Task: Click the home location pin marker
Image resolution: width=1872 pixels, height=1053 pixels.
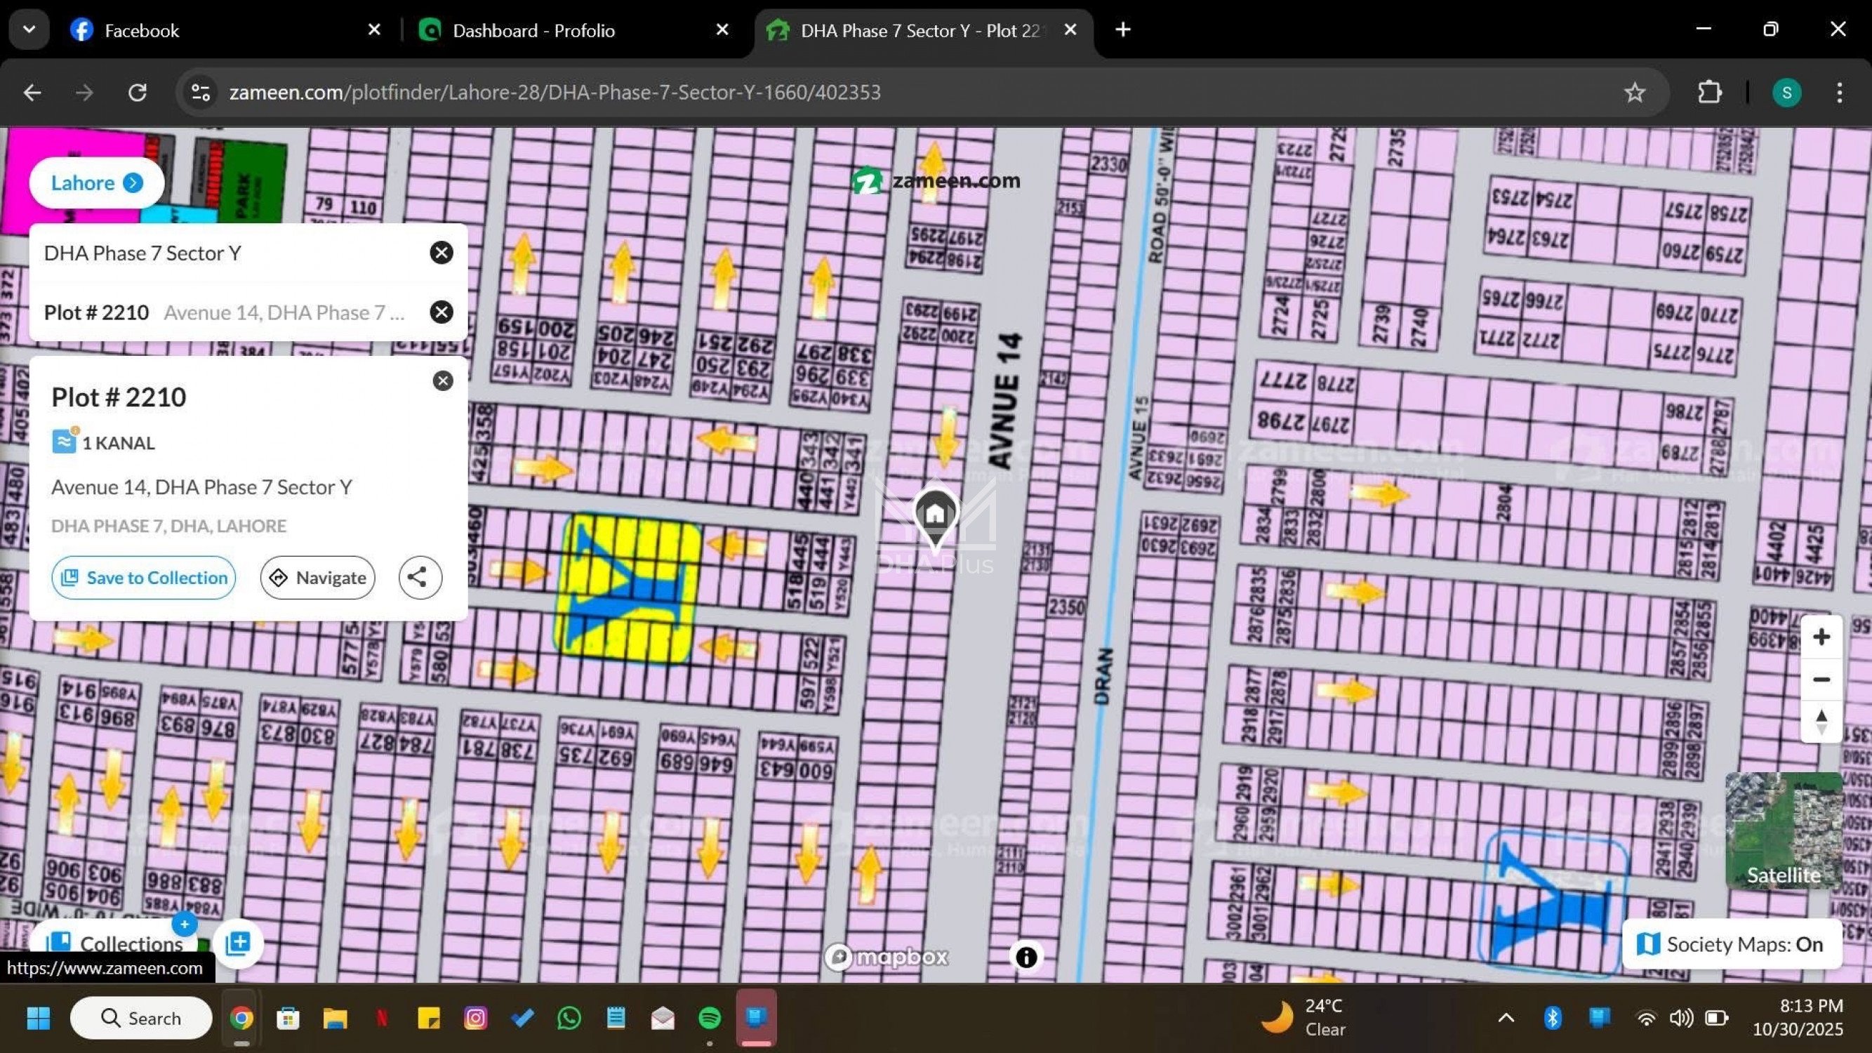Action: pyautogui.click(x=935, y=515)
